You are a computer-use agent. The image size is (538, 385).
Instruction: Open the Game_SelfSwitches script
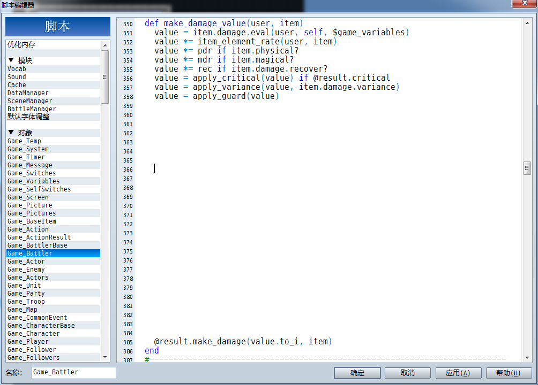pos(54,189)
